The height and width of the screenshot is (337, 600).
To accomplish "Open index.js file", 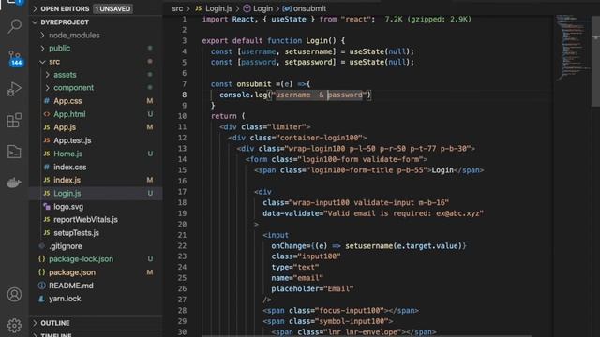I will (97, 180).
